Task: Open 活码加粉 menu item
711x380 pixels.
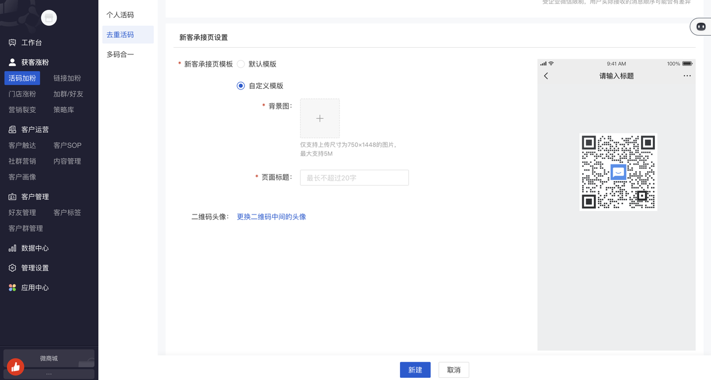Action: coord(22,78)
